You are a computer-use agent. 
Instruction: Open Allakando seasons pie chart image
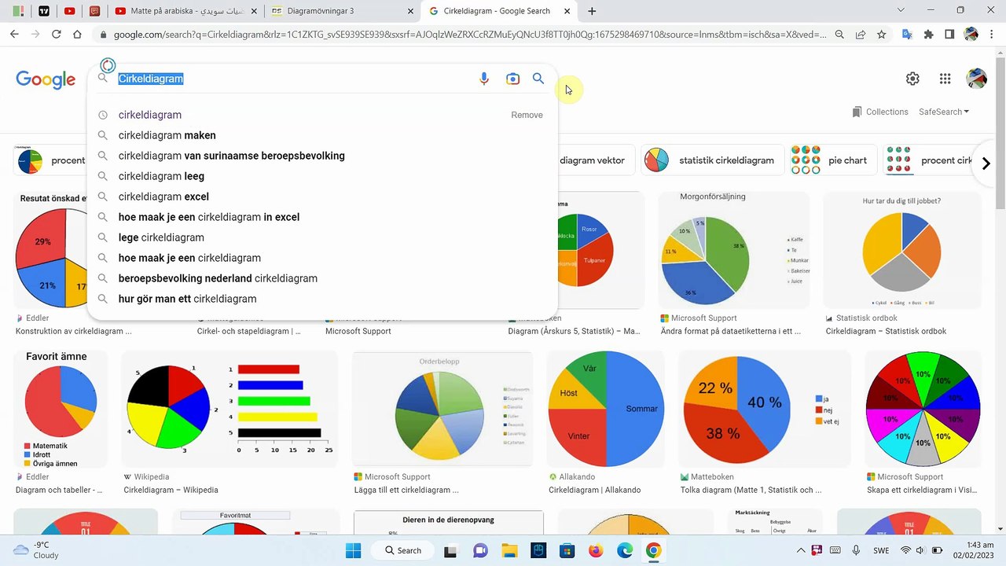click(x=605, y=410)
